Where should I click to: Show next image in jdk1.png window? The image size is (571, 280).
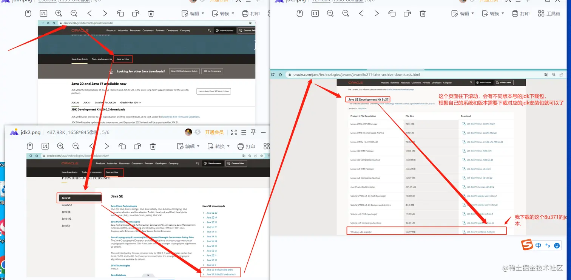(x=105, y=14)
